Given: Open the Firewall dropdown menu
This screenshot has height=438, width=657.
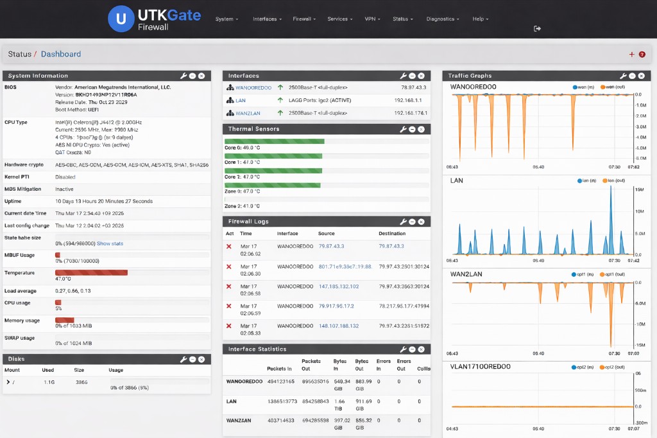Looking at the screenshot, I should coord(304,19).
